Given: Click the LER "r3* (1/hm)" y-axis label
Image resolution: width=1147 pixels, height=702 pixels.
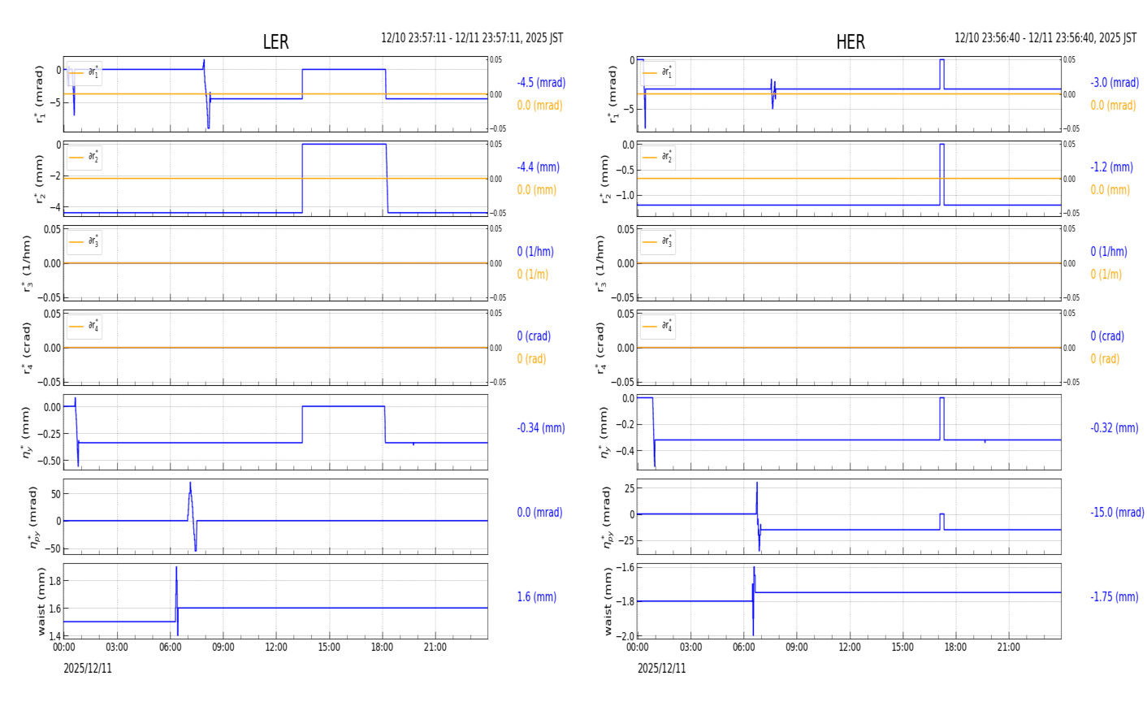Looking at the screenshot, I should (x=27, y=263).
